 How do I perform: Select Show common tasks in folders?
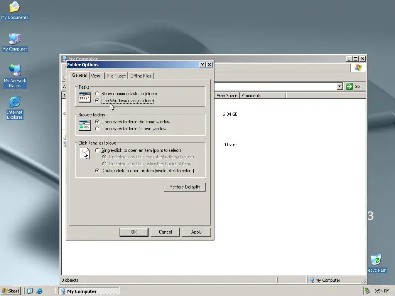point(126,94)
